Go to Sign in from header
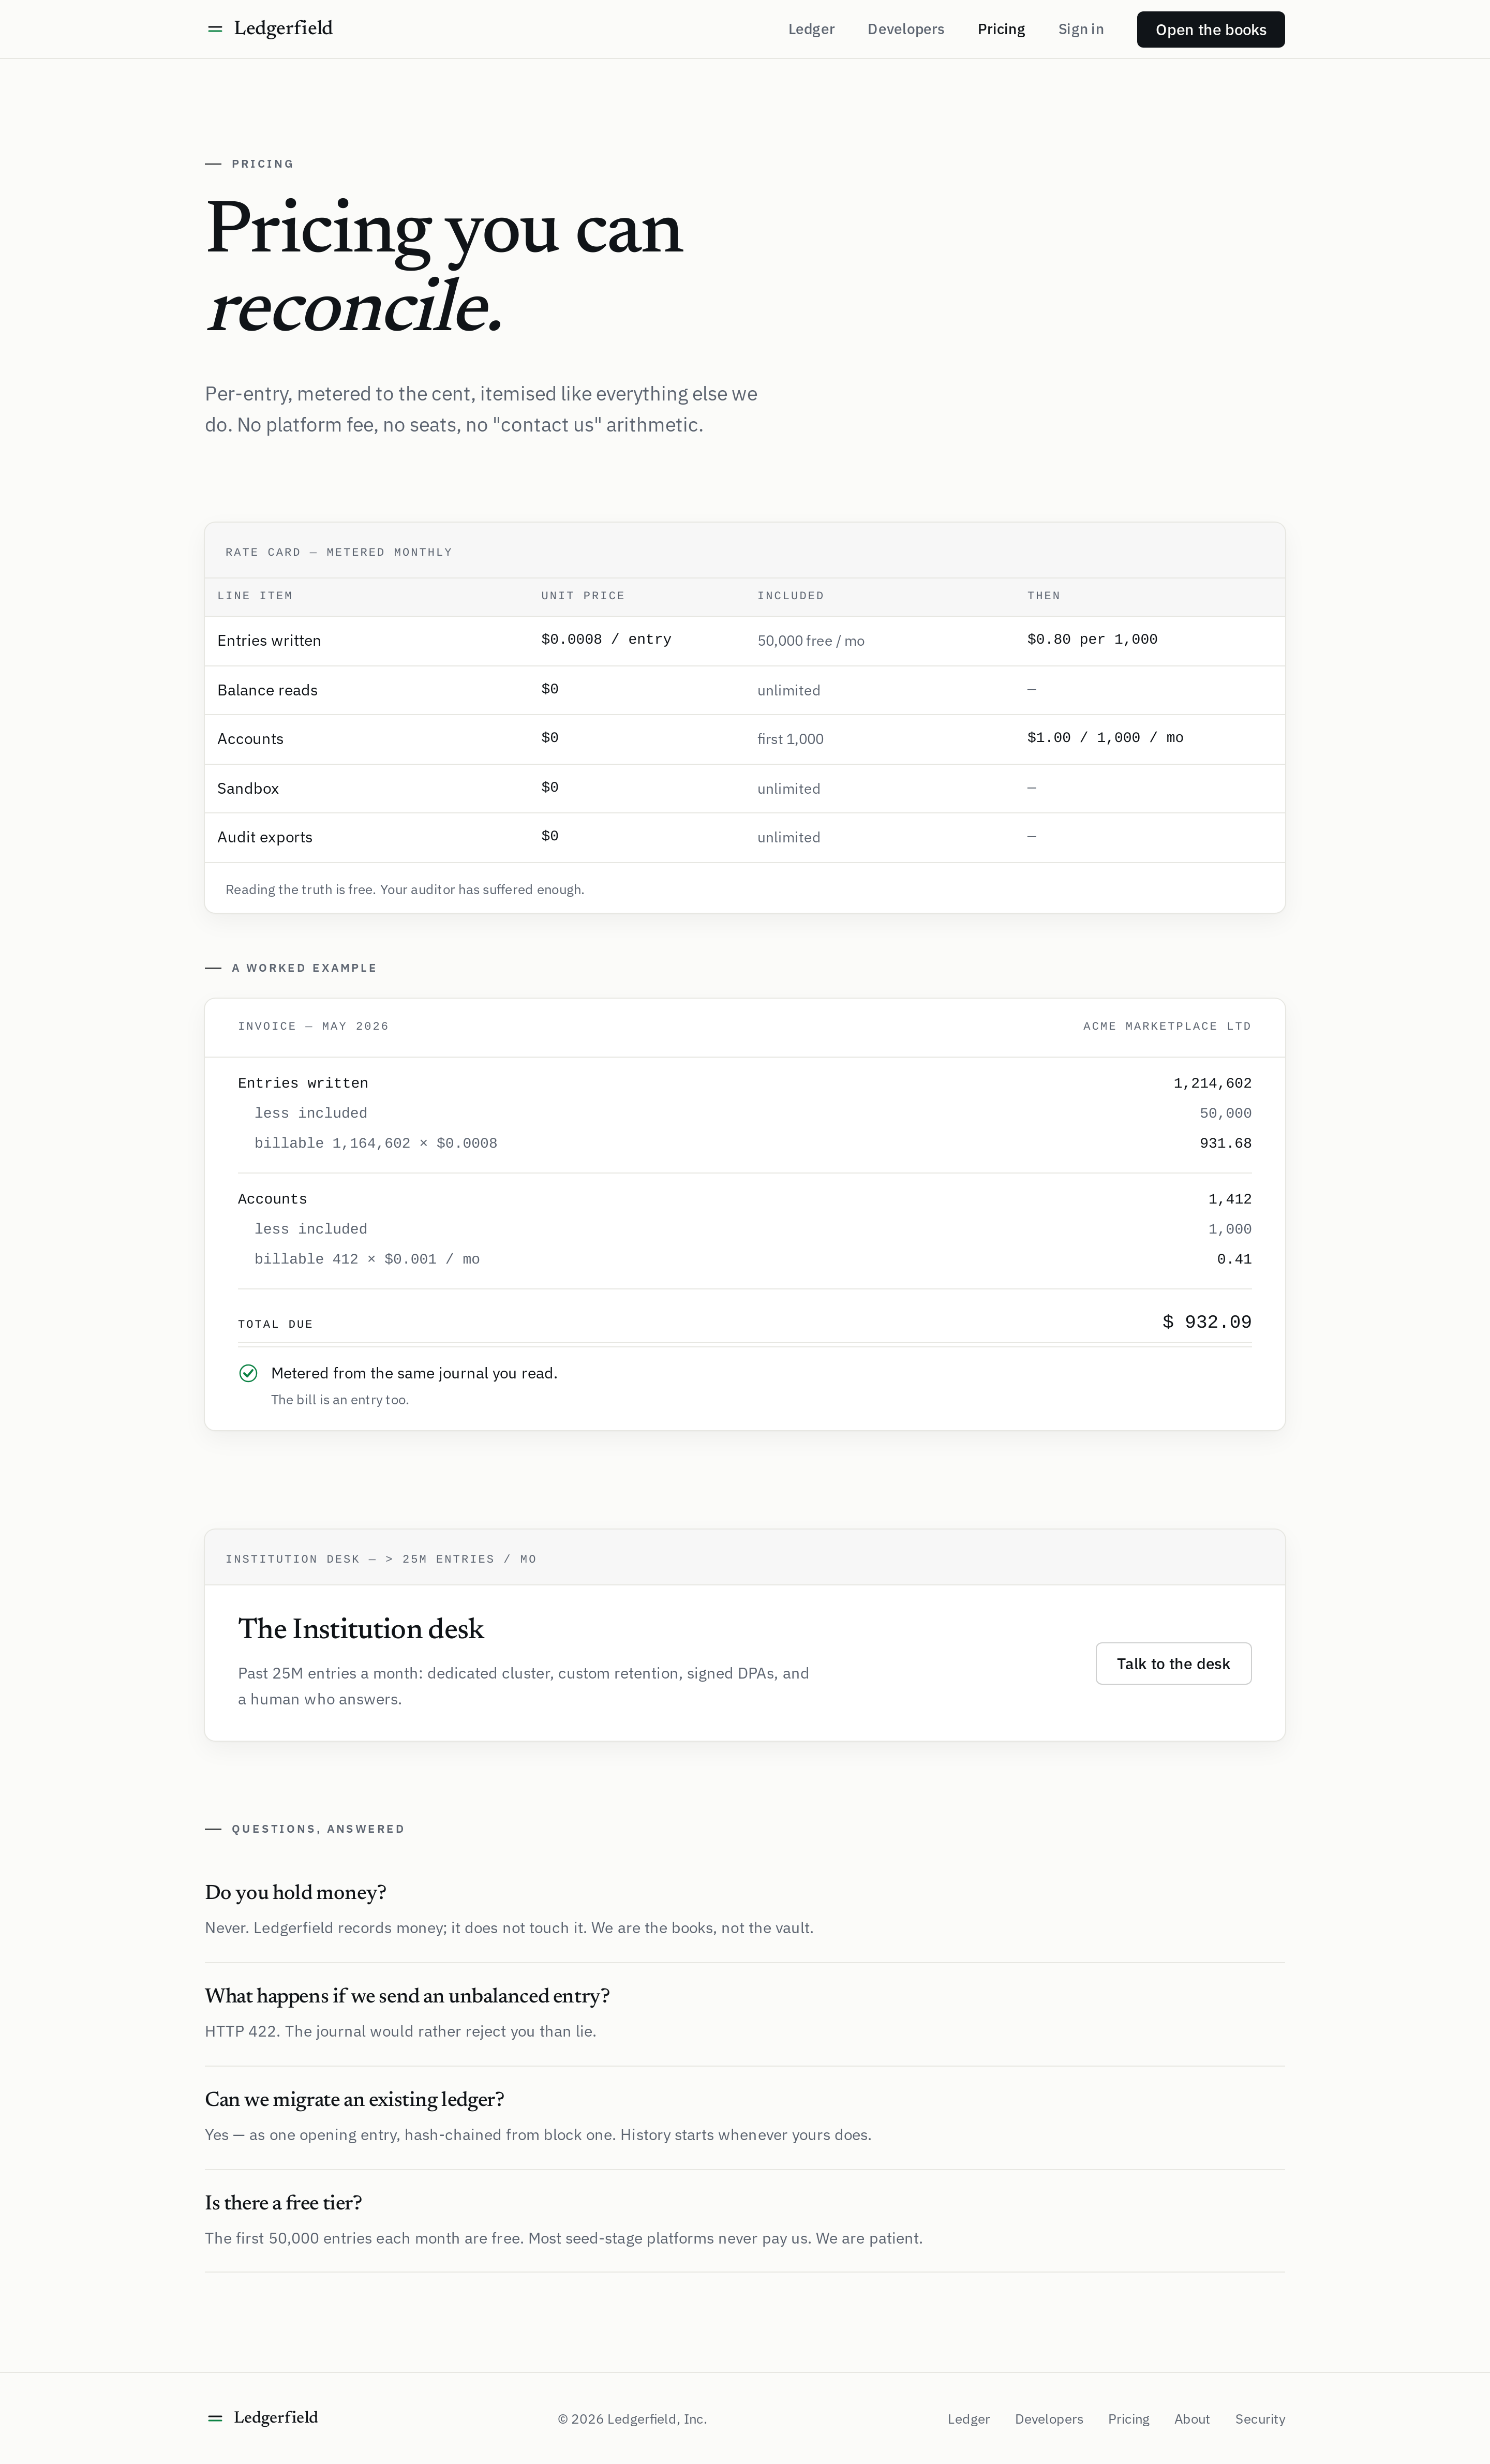The image size is (1490, 2464). pos(1081,29)
